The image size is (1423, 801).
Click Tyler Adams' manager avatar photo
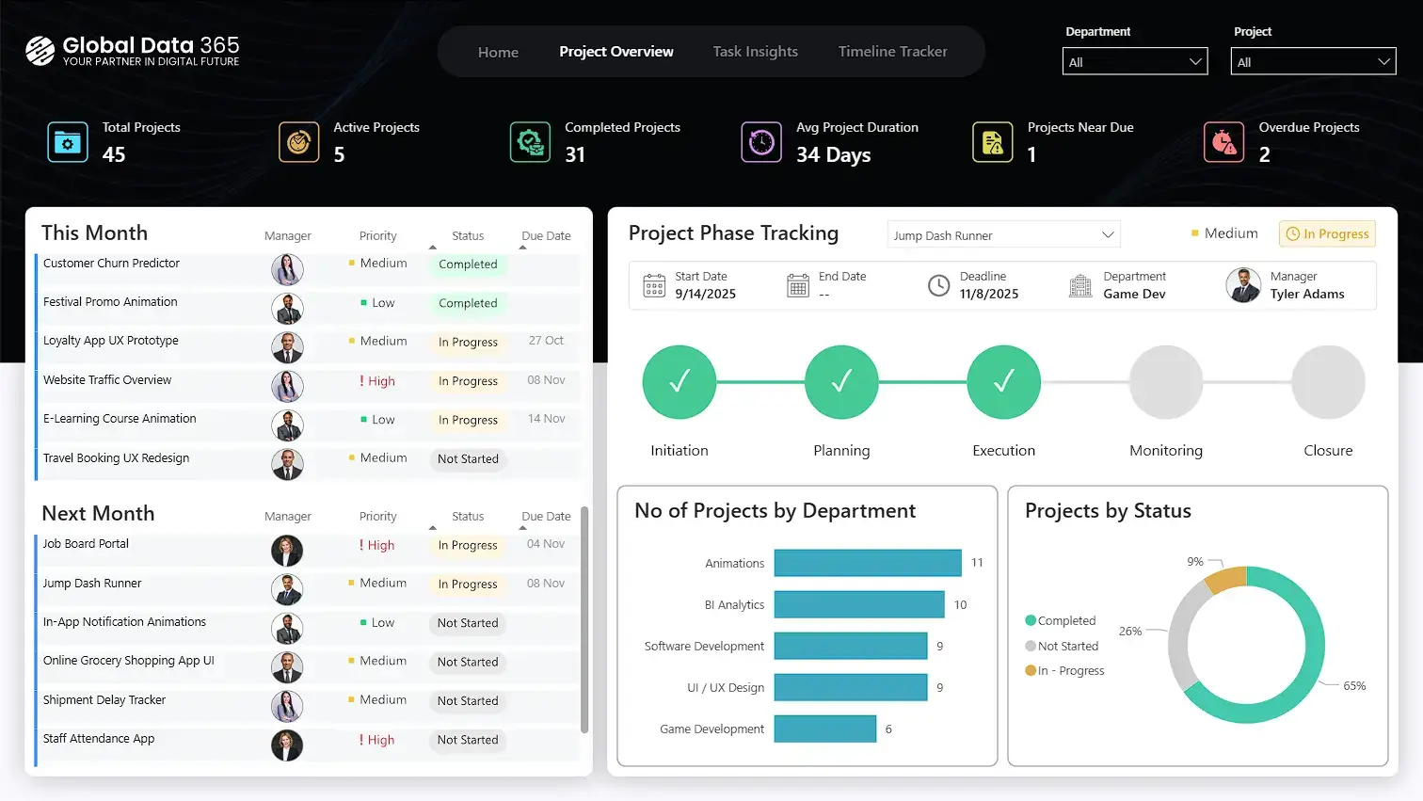point(1243,285)
